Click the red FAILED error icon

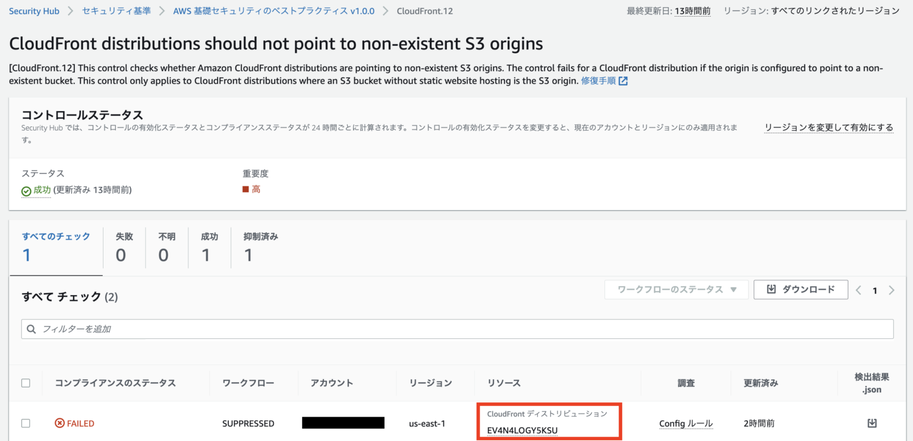tap(59, 423)
